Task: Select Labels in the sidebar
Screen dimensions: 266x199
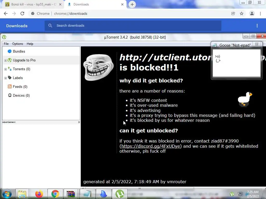Action: [18, 78]
